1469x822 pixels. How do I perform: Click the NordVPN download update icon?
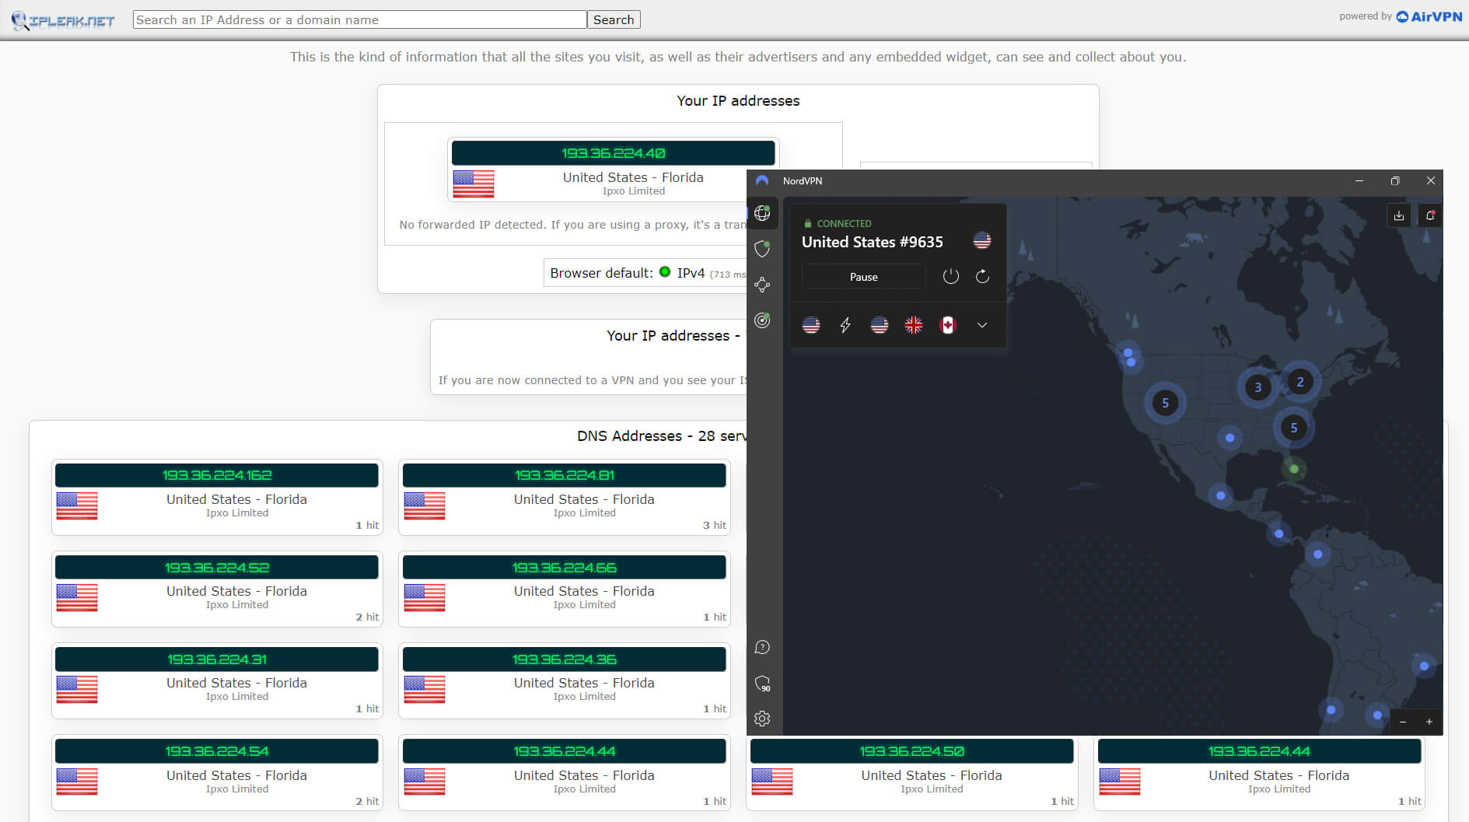point(1399,215)
